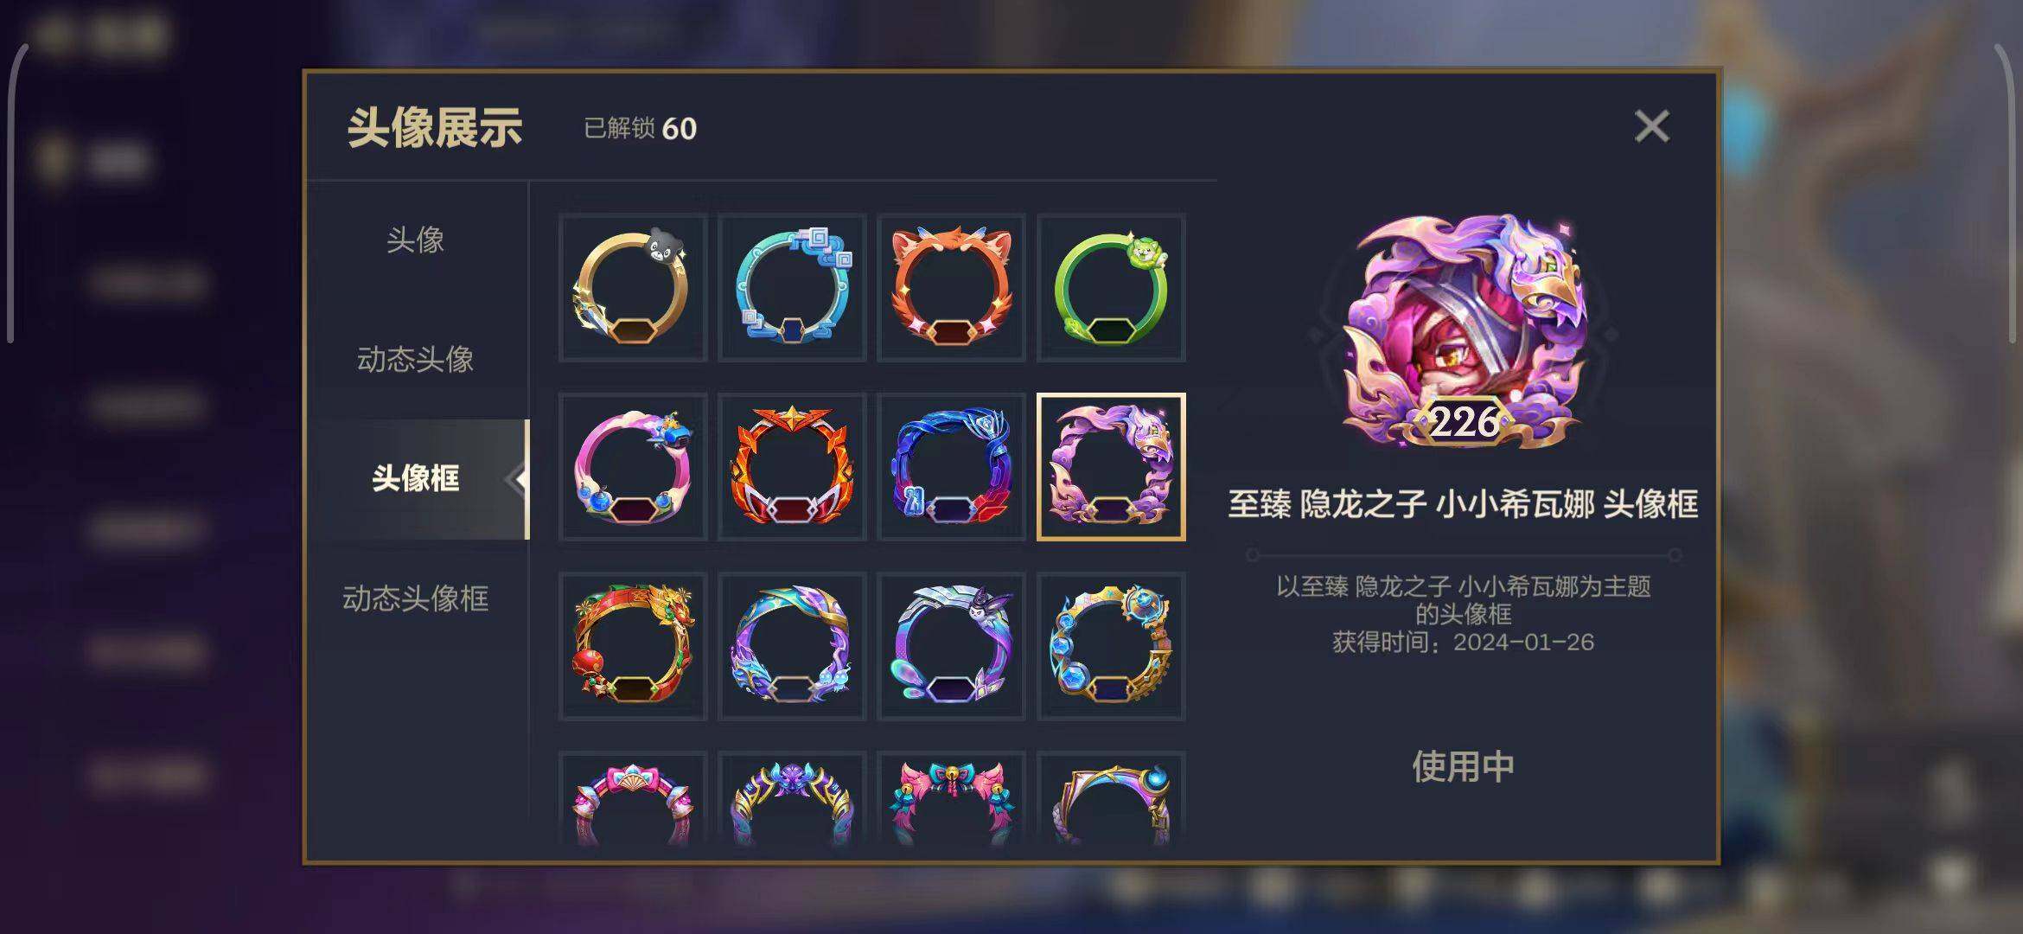This screenshot has height=934, width=2023.
Task: Choose the silver frame with bunny character
Action: point(951,646)
